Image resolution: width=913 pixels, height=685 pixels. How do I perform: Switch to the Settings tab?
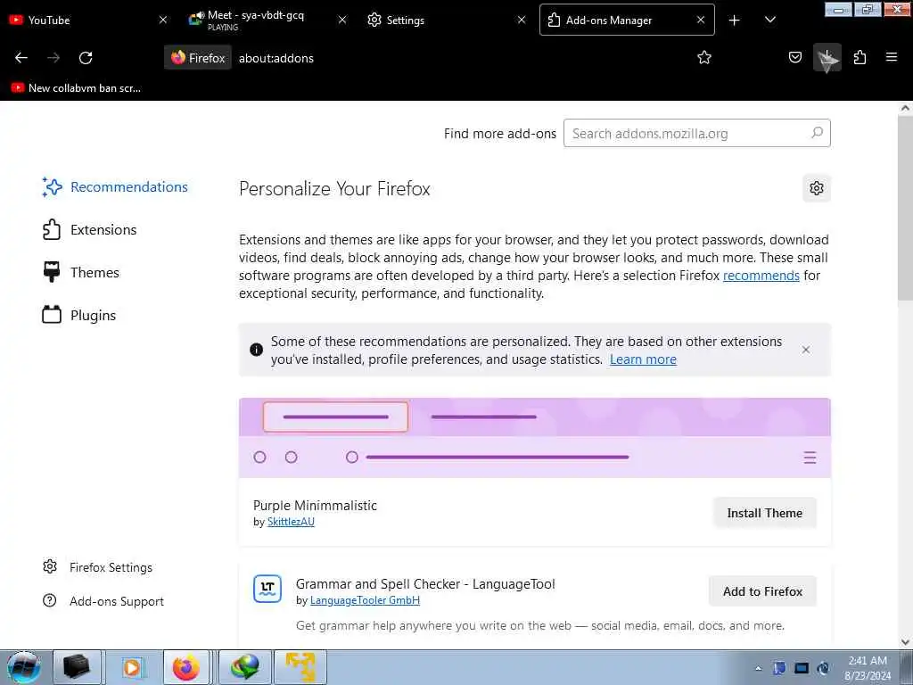[448, 20]
